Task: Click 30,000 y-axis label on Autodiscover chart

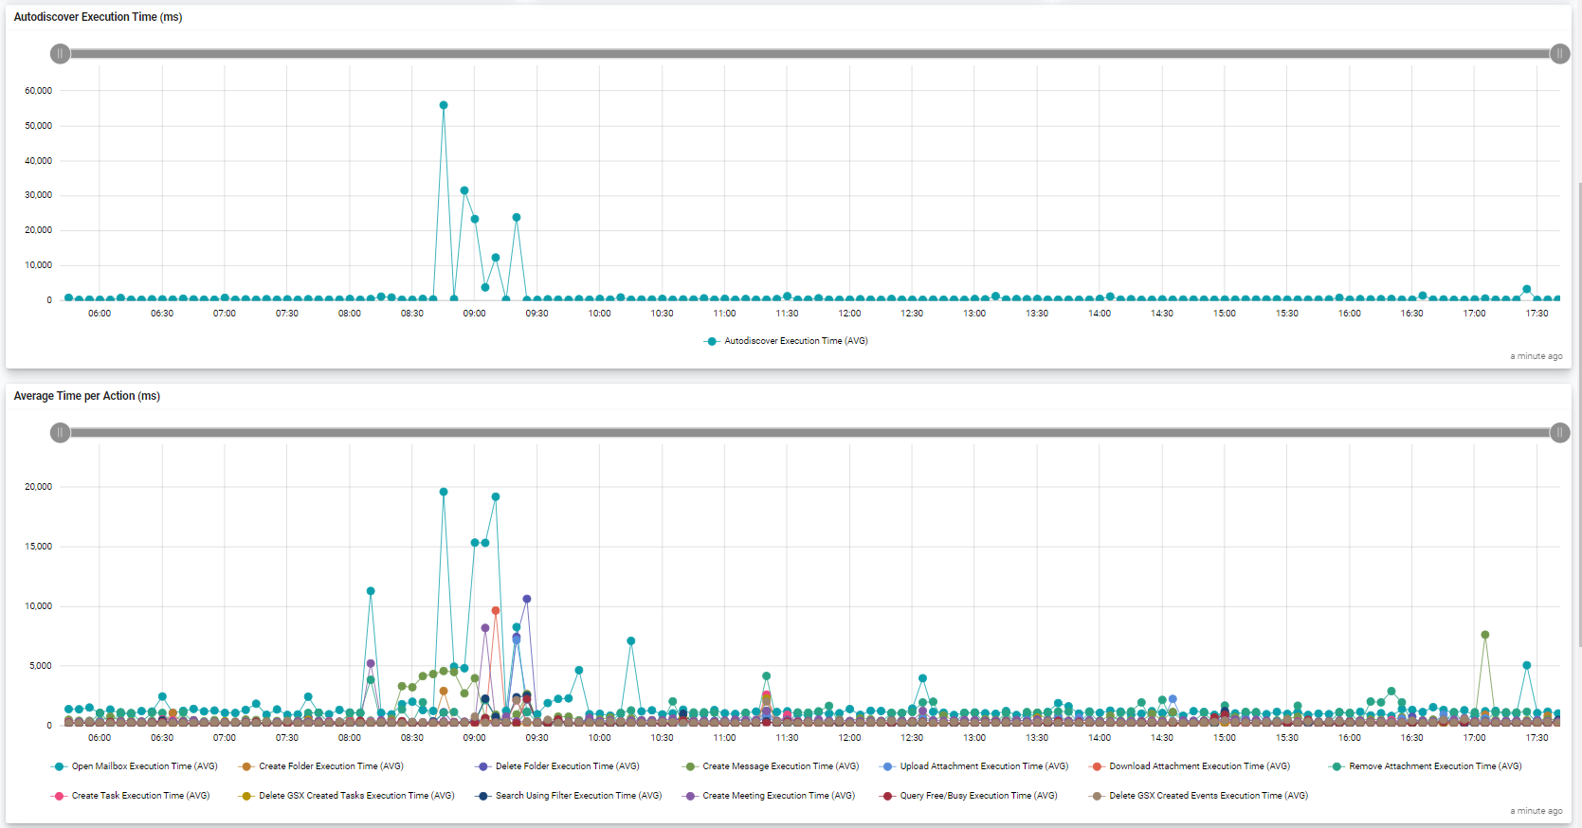Action: pos(39,195)
